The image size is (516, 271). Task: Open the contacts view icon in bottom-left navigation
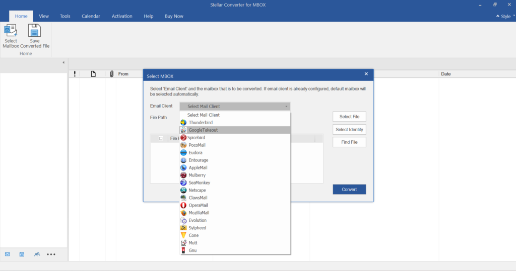point(37,254)
